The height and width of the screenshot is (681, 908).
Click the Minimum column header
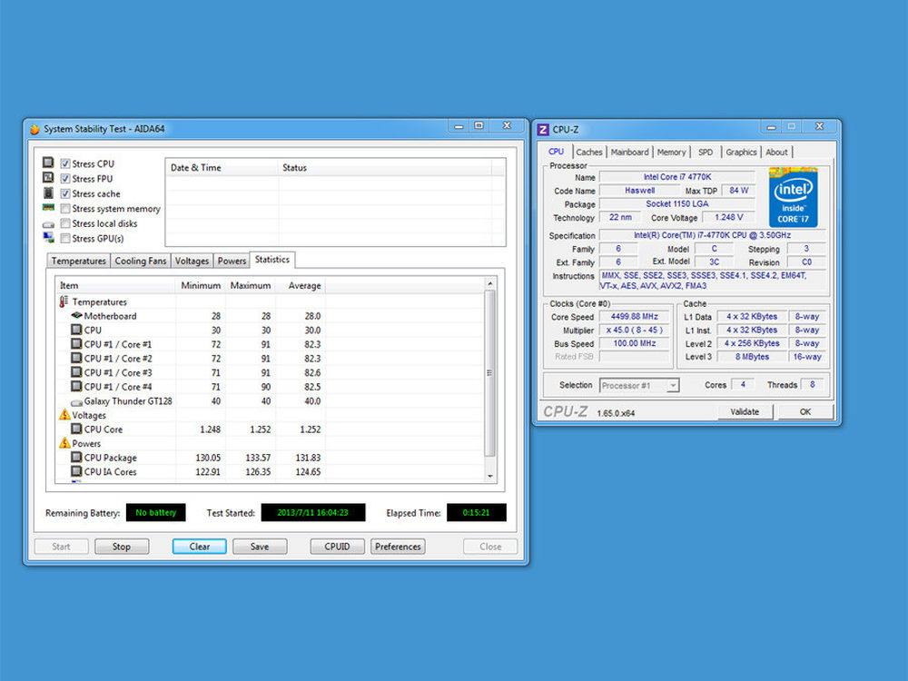click(x=201, y=285)
